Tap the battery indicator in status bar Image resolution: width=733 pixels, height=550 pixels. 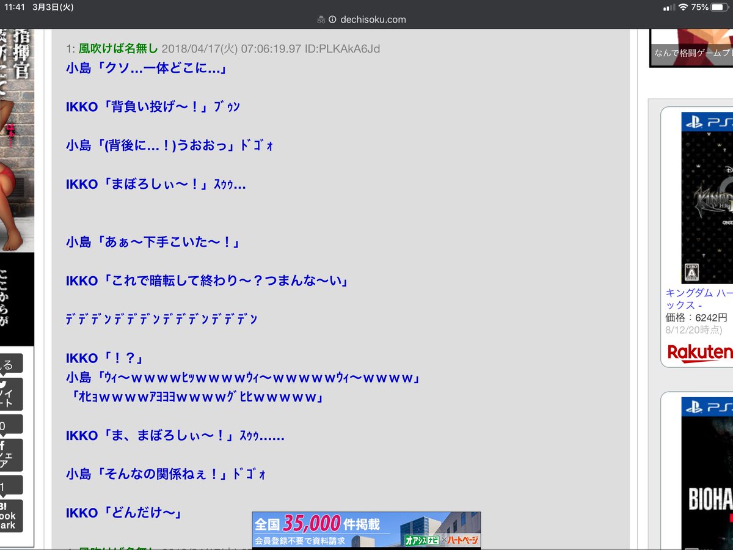719,7
